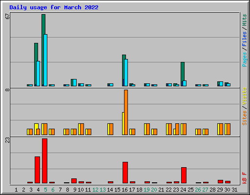Screen dimensions: 250x195
Task: Click the yellow Visits bar for day 16
Action: pyautogui.click(x=123, y=123)
